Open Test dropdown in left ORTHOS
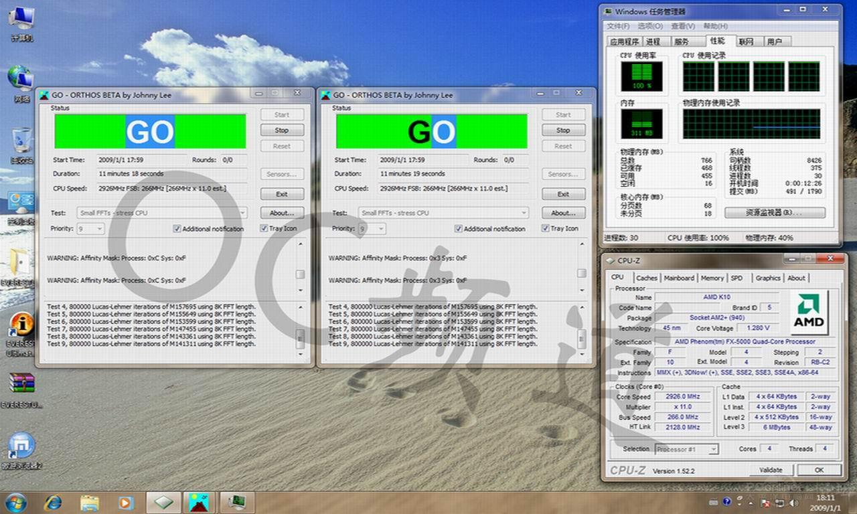 pos(162,213)
